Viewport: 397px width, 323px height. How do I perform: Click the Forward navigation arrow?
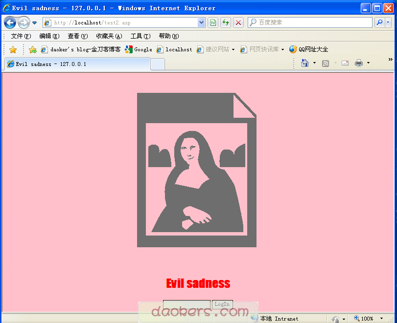coord(24,23)
